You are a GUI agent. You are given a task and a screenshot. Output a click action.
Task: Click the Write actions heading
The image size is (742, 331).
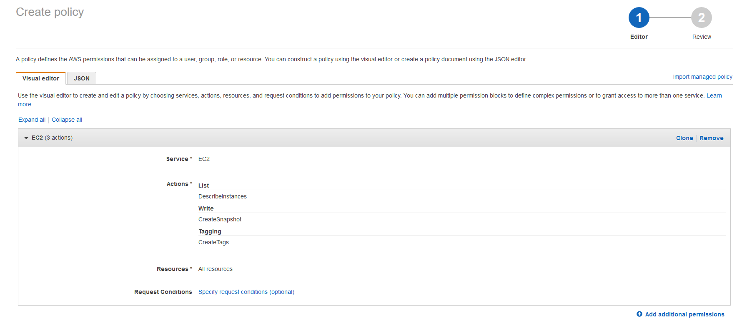[206, 208]
